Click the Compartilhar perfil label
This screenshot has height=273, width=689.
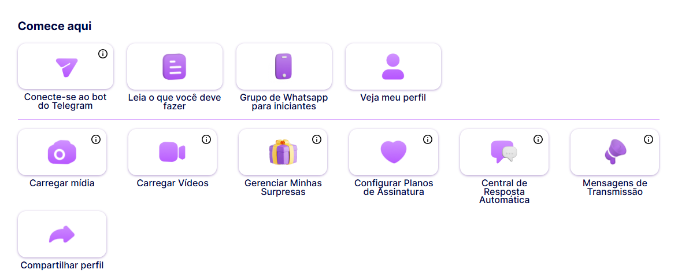coord(62,265)
